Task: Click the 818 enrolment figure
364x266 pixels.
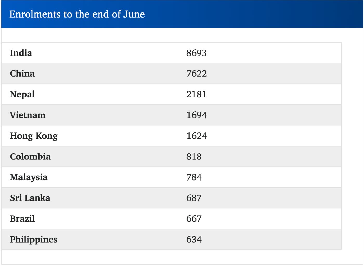Action: click(x=194, y=157)
